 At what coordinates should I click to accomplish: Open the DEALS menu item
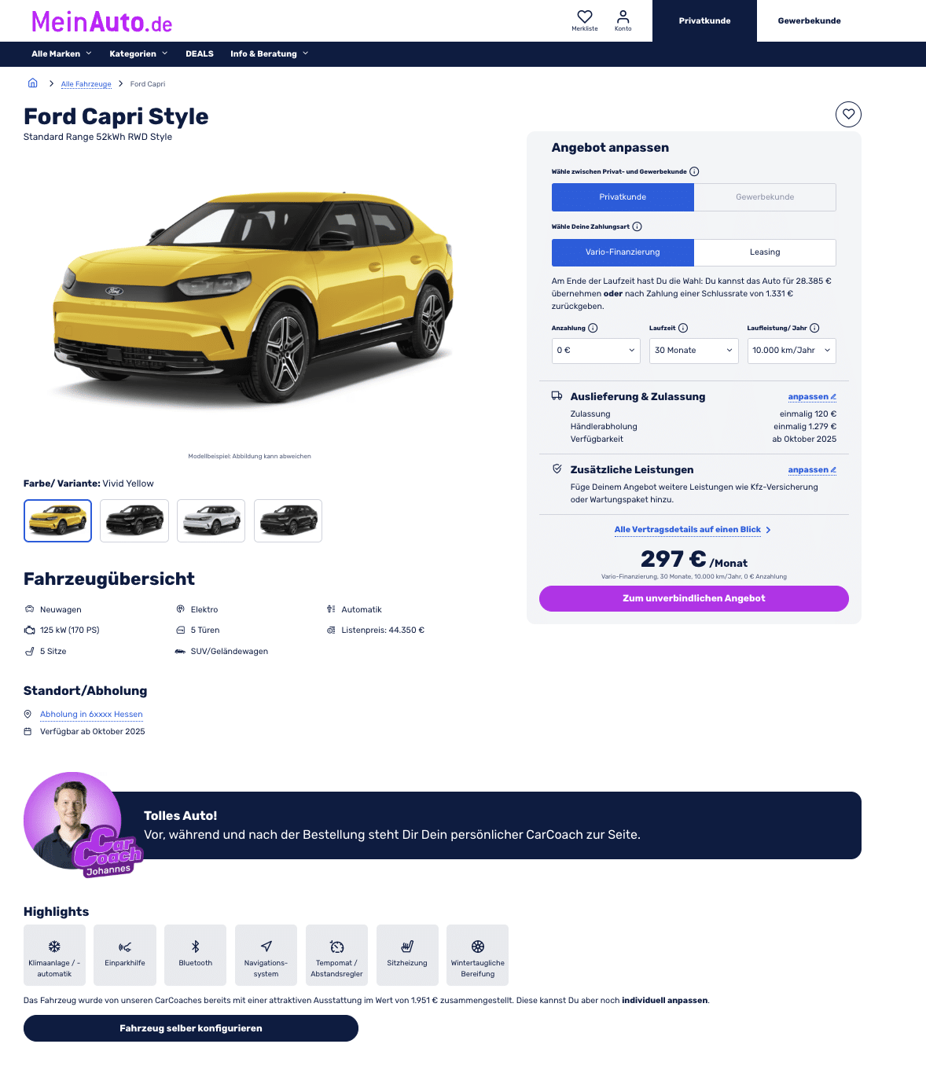(x=200, y=54)
